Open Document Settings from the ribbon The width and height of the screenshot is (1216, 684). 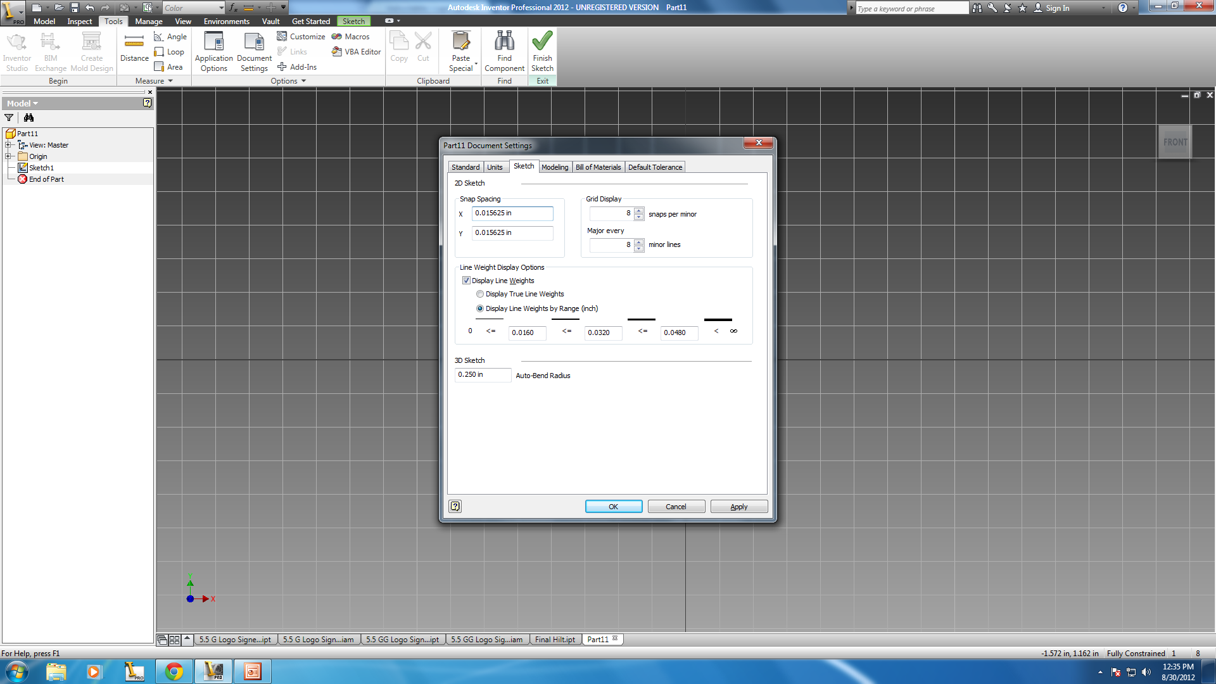point(254,51)
